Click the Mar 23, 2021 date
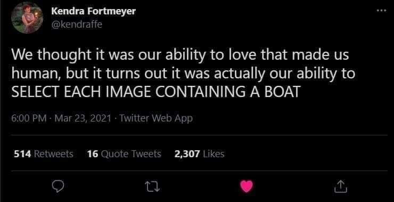Image resolution: width=394 pixels, height=202 pixels. (x=83, y=118)
